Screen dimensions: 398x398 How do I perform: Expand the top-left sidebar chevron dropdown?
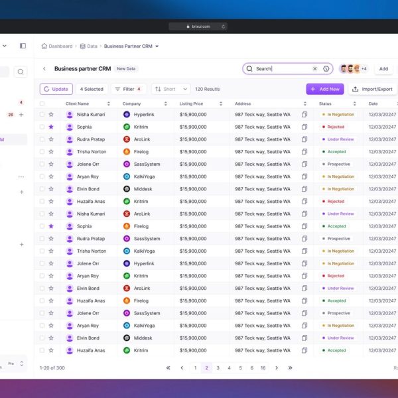pyautogui.click(x=5, y=46)
